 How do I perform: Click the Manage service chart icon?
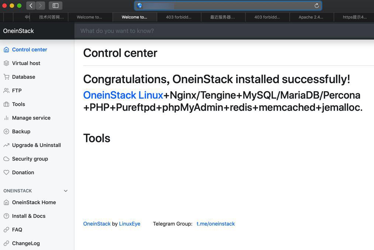(6, 118)
